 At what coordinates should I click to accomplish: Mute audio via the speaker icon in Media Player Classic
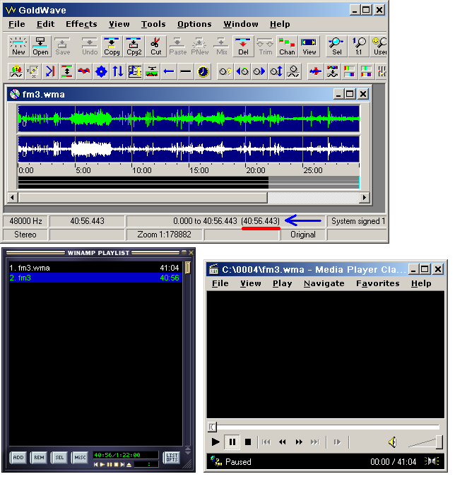(393, 442)
